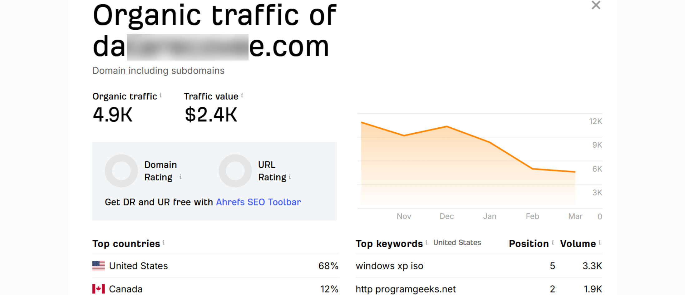Click the info icon next to Top countries
Image resolution: width=685 pixels, height=295 pixels.
[163, 243]
